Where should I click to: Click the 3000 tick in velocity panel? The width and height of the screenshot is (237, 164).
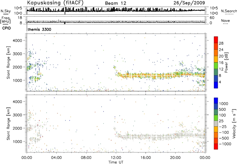point(17,115)
